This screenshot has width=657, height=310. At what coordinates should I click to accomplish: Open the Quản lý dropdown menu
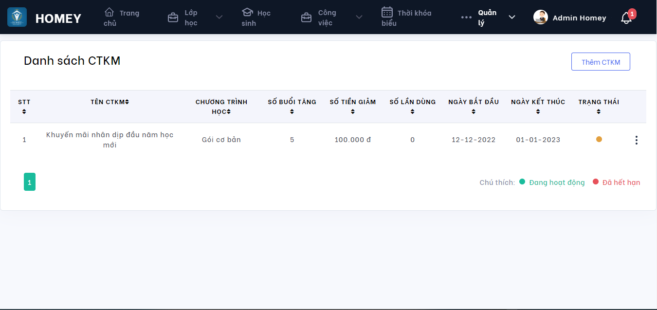(x=488, y=18)
